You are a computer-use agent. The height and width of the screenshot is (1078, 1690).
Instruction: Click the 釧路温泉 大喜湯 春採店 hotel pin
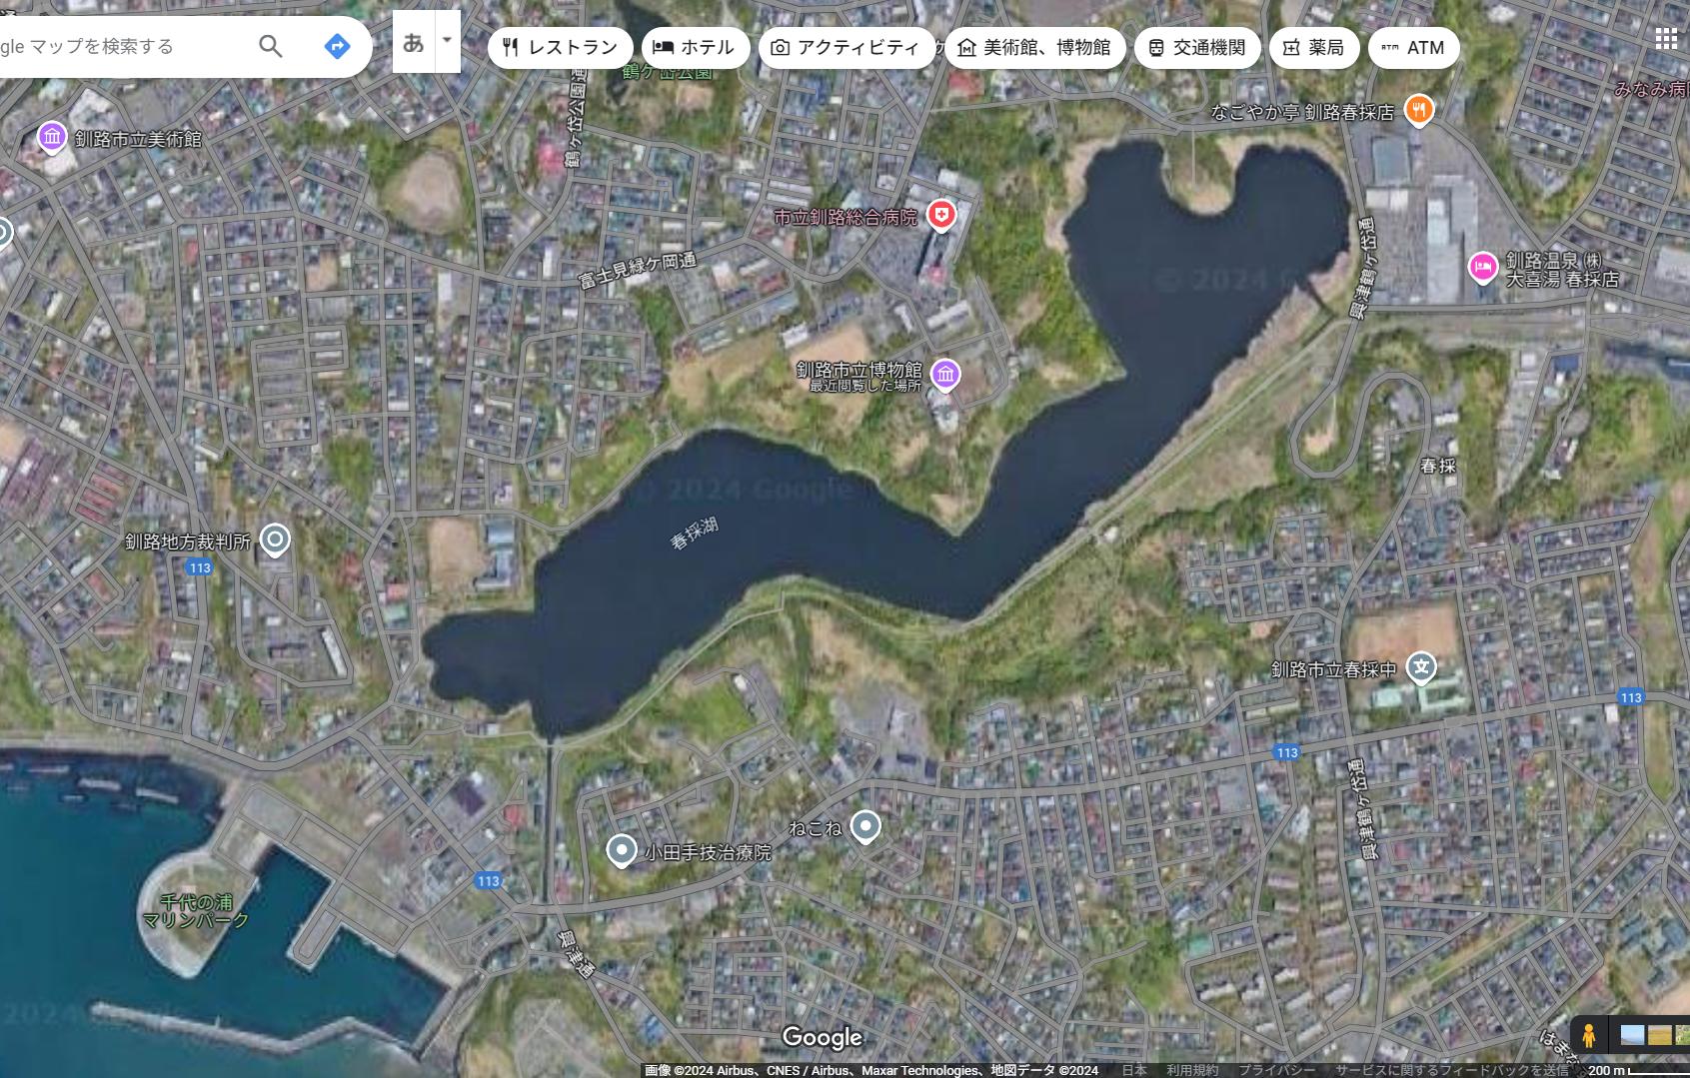tap(1483, 267)
